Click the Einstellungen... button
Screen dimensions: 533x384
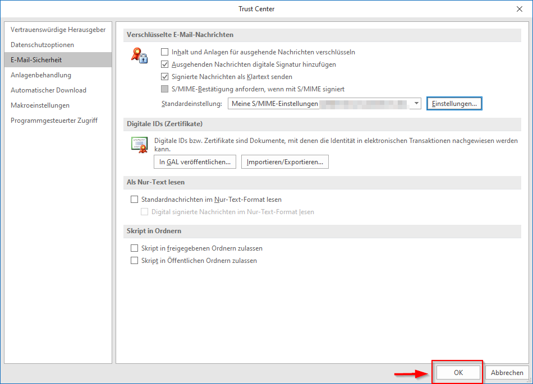[x=454, y=104]
